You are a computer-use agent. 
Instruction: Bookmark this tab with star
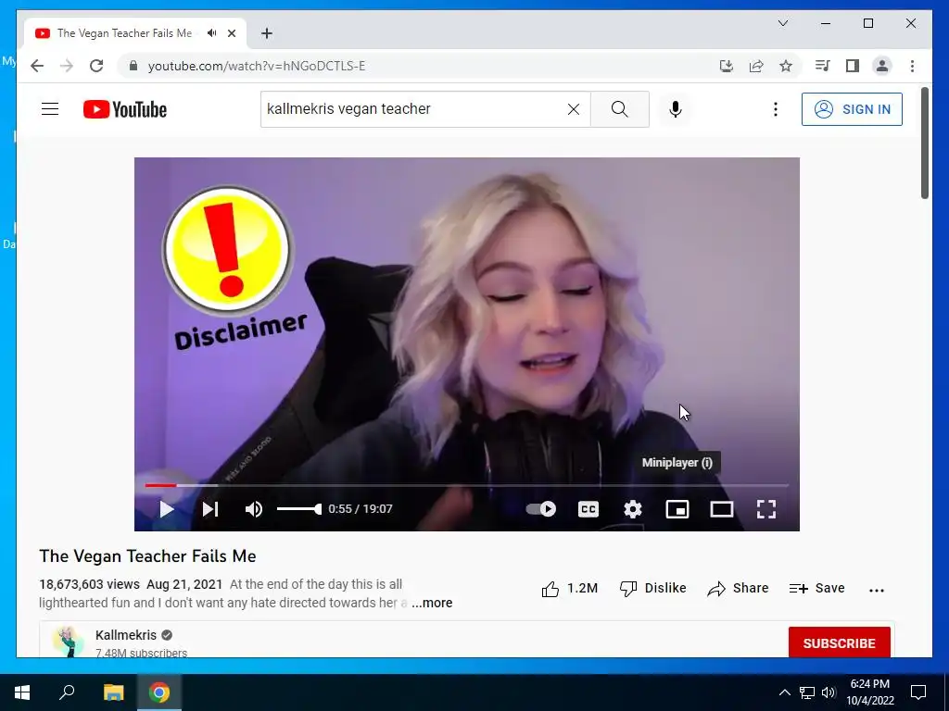786,66
